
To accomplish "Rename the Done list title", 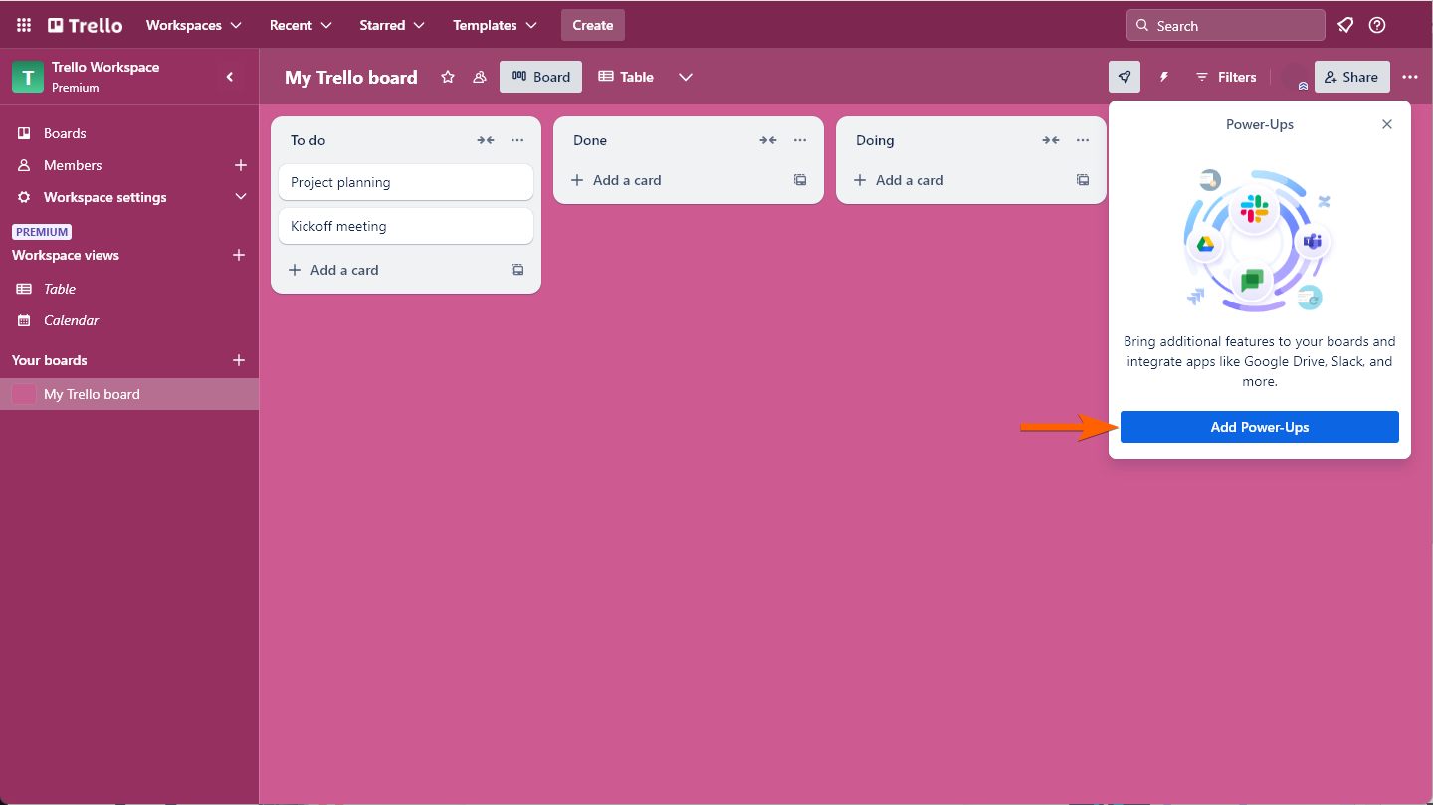I will [590, 140].
